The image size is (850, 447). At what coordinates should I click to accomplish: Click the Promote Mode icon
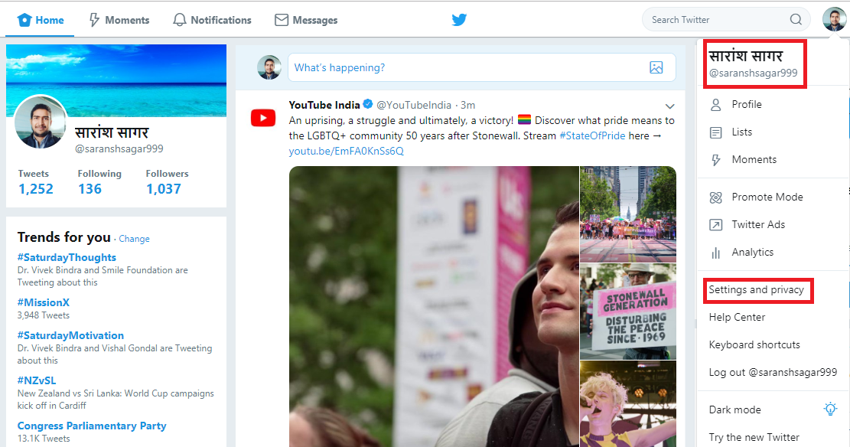(715, 197)
